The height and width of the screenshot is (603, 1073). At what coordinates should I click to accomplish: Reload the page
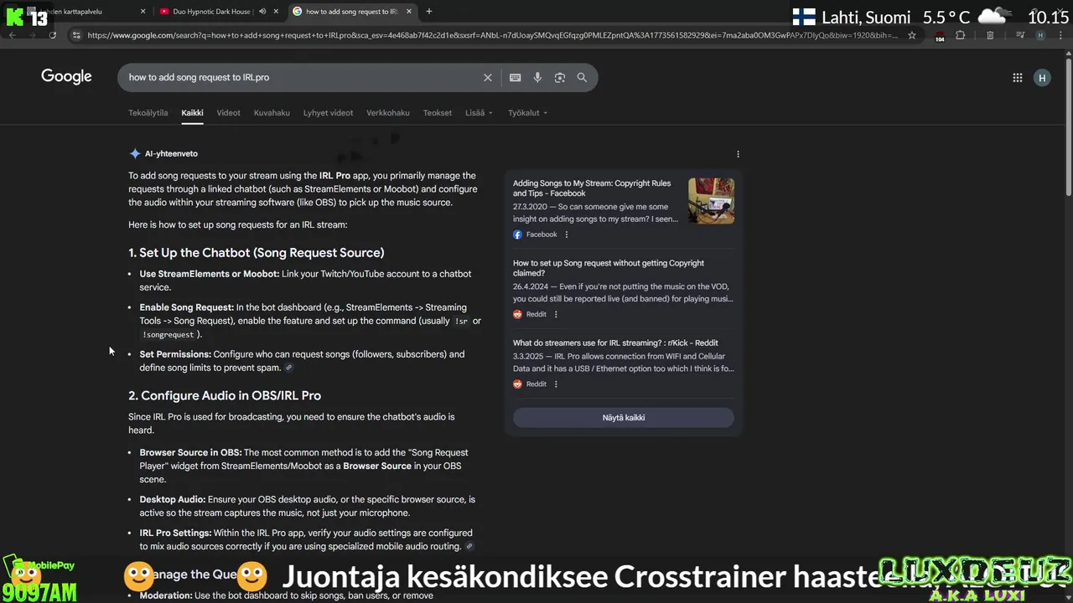(x=52, y=35)
